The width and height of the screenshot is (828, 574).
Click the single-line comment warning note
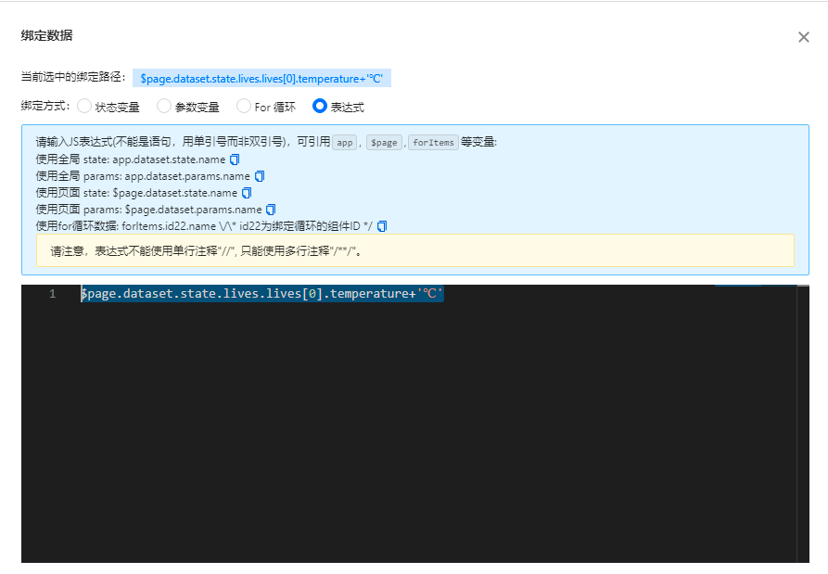(415, 250)
